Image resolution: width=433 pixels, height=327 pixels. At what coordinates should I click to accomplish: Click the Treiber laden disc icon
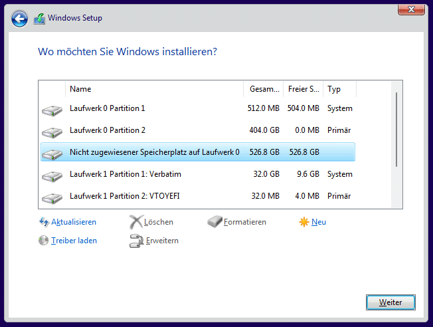pos(43,241)
